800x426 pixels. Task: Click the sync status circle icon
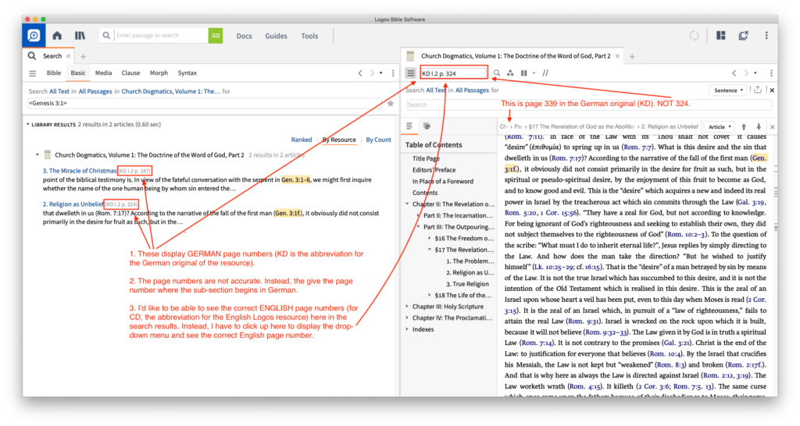point(694,36)
